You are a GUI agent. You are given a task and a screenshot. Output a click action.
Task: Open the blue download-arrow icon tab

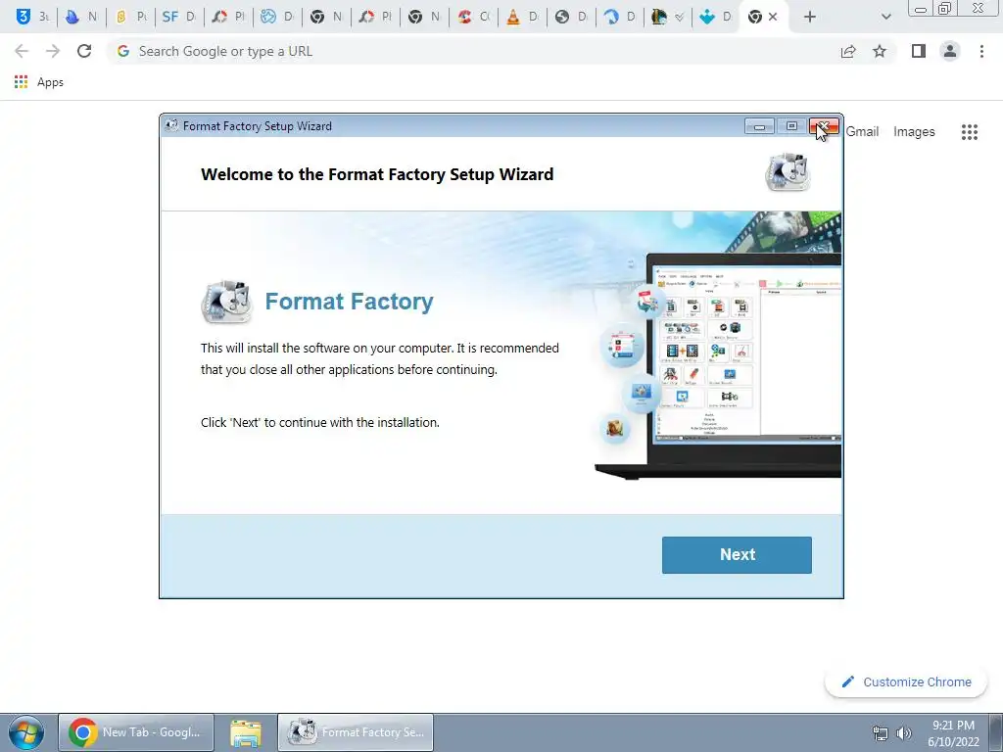pos(715,17)
